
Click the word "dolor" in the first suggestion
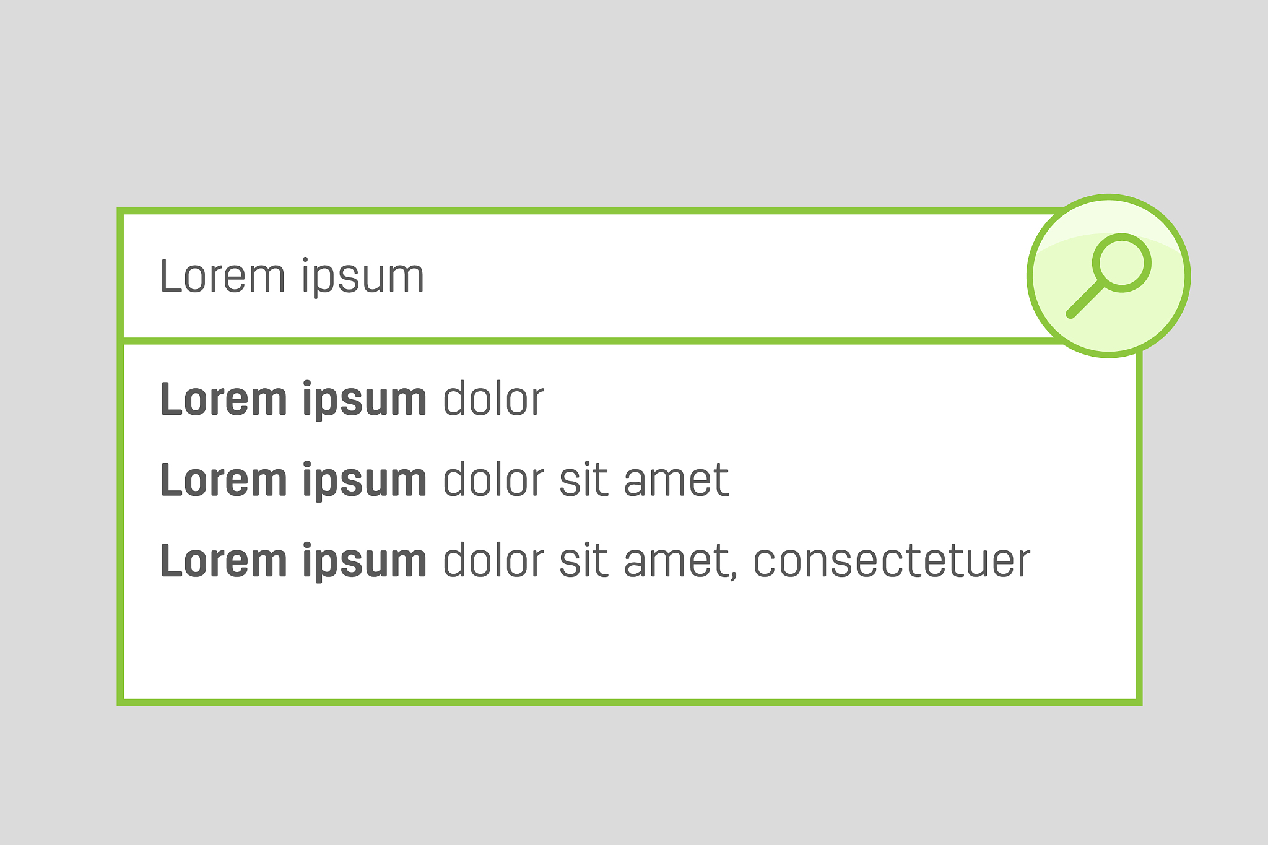[x=493, y=399]
